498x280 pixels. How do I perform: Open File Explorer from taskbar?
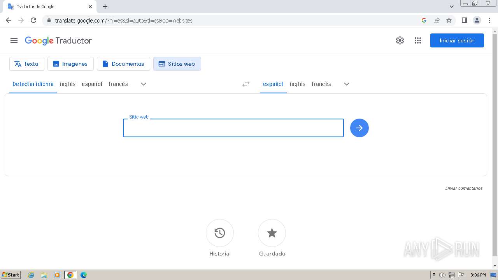coord(44,275)
